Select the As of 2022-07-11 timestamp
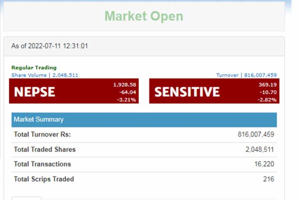Viewport: 300px width, 200px height. click(x=50, y=46)
